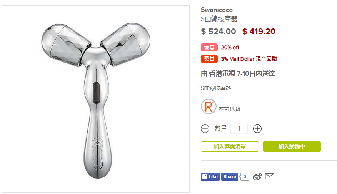Click the 加入購物車 add-to-cart button
The width and height of the screenshot is (337, 194).
(292, 147)
